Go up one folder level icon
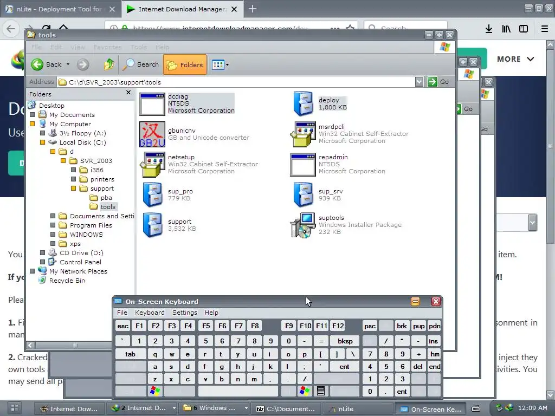Viewport: 555px width, 416px height. tap(108, 64)
